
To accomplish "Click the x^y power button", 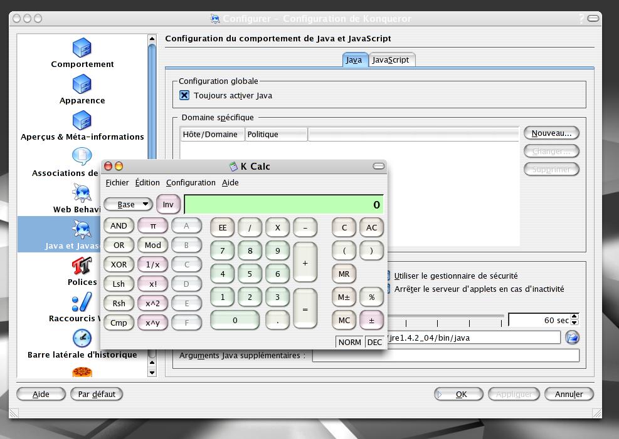I will click(x=153, y=323).
